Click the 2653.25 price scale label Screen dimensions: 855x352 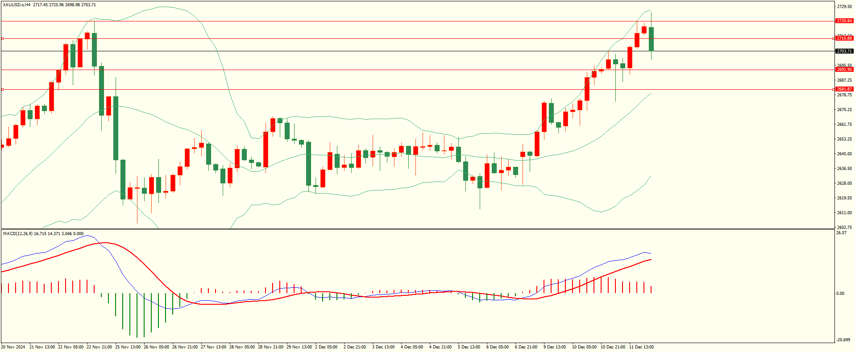tap(844, 139)
